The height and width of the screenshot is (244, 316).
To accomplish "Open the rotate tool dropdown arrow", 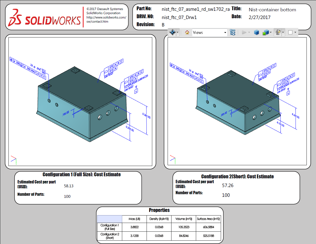I will [177, 32].
